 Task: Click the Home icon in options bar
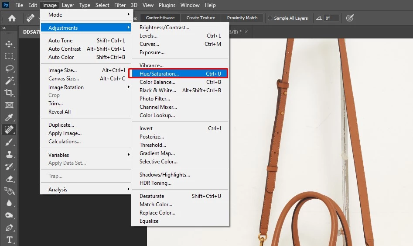coord(12,18)
